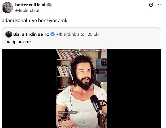Click Bizi Bitirdin Be TC's small avatar
The width and height of the screenshot is (166, 128).
coord(9,34)
